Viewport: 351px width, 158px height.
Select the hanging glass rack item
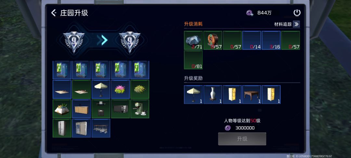pyautogui.click(x=101, y=128)
